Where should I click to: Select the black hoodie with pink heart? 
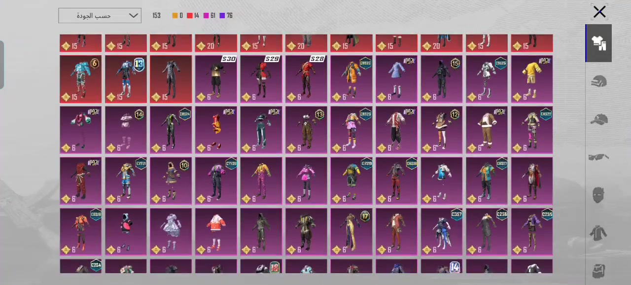pyautogui.click(x=126, y=232)
